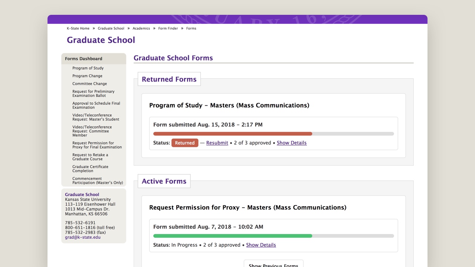
Task: Select Request for Preliminary Examination Ballot
Action: (x=94, y=93)
